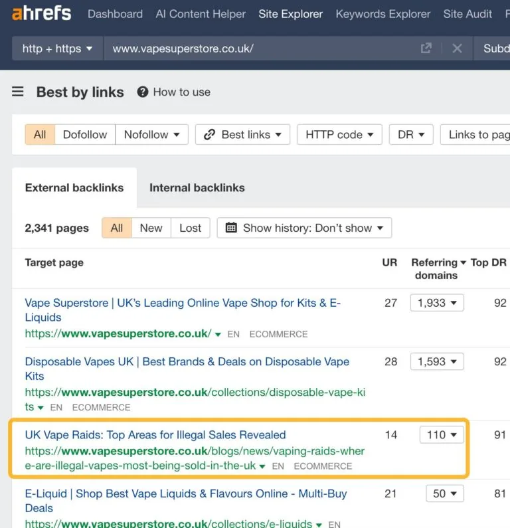Click the Target page column header
Viewport: 510px width, 528px height.
[x=54, y=262]
